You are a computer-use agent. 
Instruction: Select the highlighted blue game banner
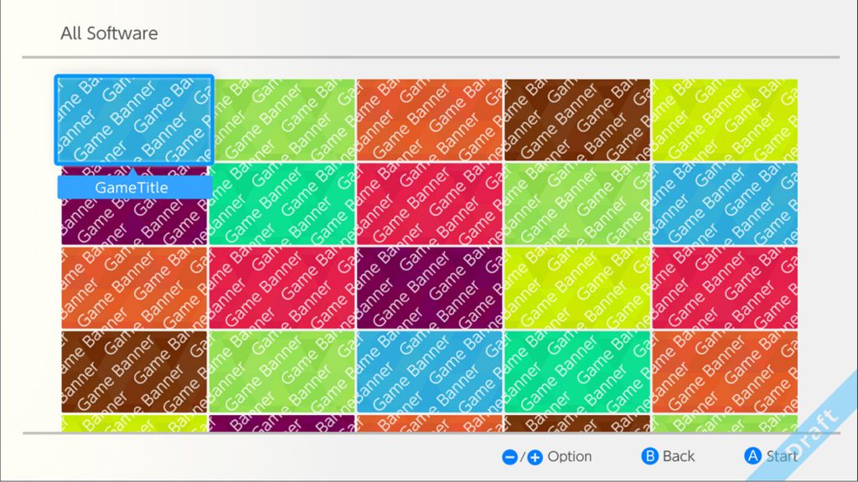point(134,120)
